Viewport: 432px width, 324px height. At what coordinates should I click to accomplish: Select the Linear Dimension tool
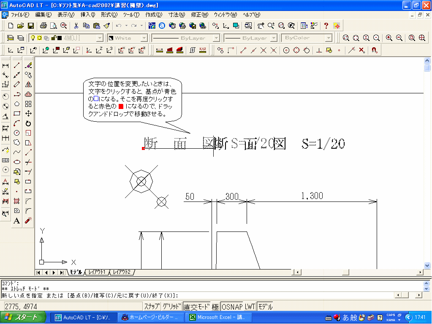pos(5,65)
